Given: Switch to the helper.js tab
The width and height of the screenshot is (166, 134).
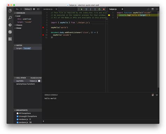Looking at the screenshot, I should (113, 9).
